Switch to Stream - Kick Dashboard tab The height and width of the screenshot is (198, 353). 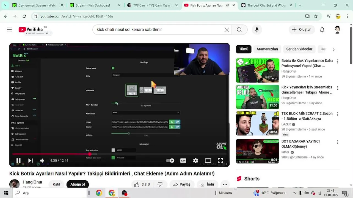pos(95,5)
